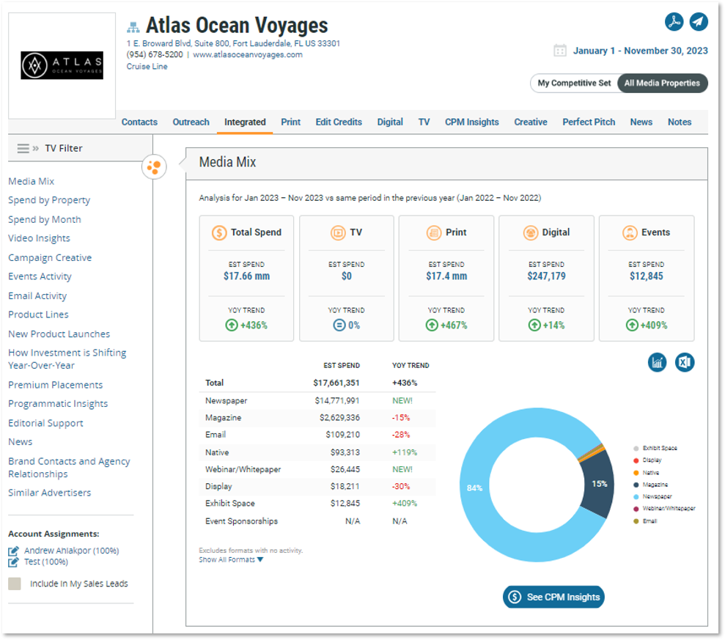Screen dimensions: 725x640
Task: Click the Print card icon
Action: tap(434, 232)
